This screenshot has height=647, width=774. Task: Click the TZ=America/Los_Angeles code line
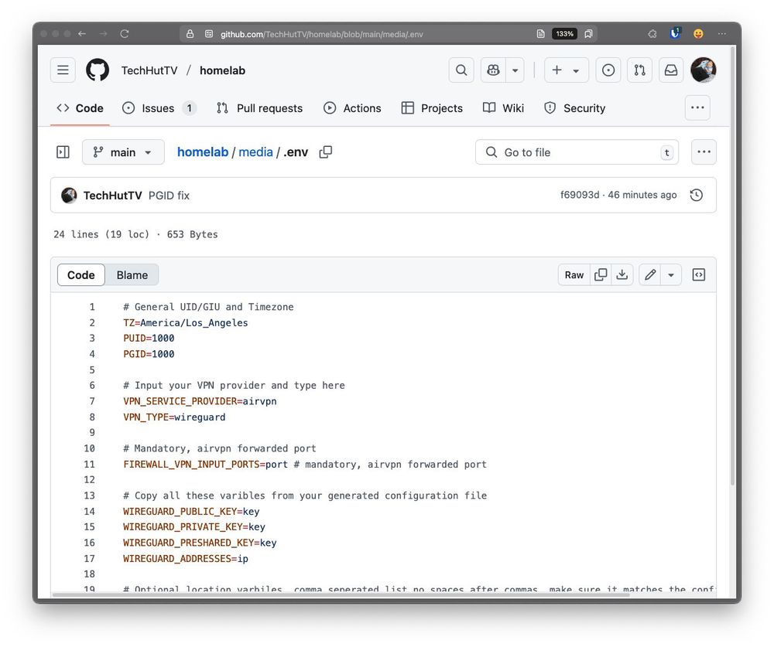point(186,322)
